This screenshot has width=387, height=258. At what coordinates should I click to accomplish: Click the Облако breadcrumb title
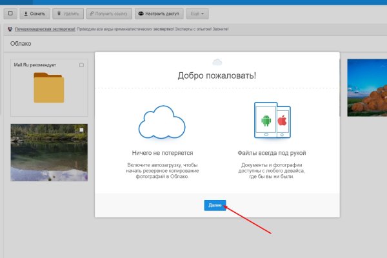(x=21, y=44)
